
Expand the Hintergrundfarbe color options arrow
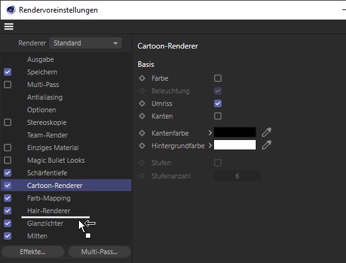coord(210,146)
